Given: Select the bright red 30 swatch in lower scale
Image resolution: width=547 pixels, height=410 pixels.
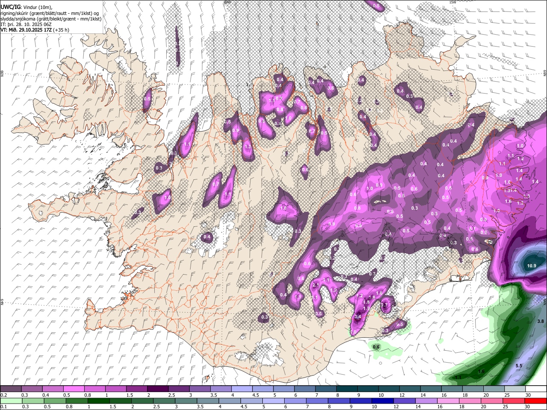Looking at the screenshot, I should [536, 401].
